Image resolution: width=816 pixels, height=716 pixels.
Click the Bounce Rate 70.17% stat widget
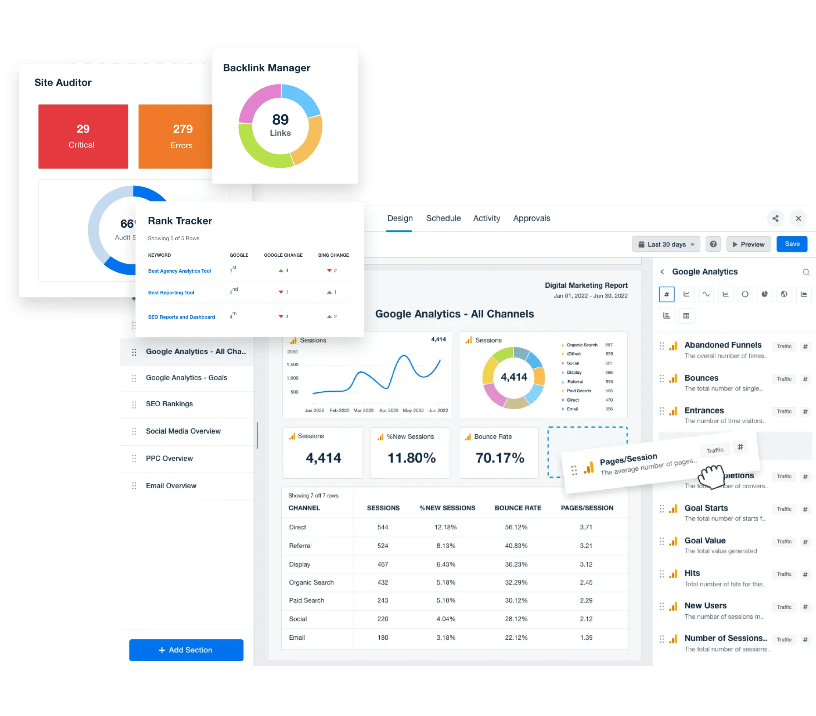(x=499, y=453)
